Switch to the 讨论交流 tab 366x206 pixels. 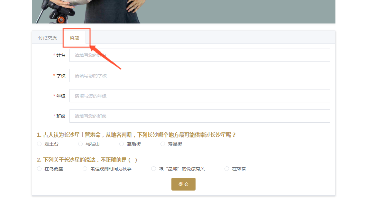coord(47,38)
